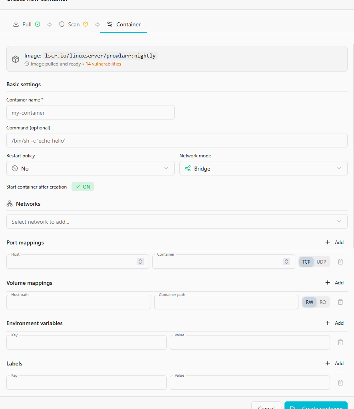Click the package icon beside Image name
Image resolution: width=354 pixels, height=409 pixels.
tap(16, 59)
